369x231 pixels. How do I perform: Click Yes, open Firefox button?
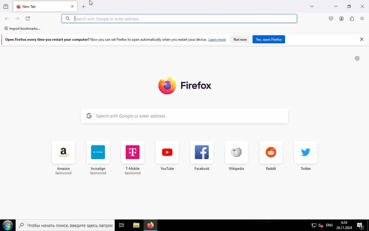269,40
